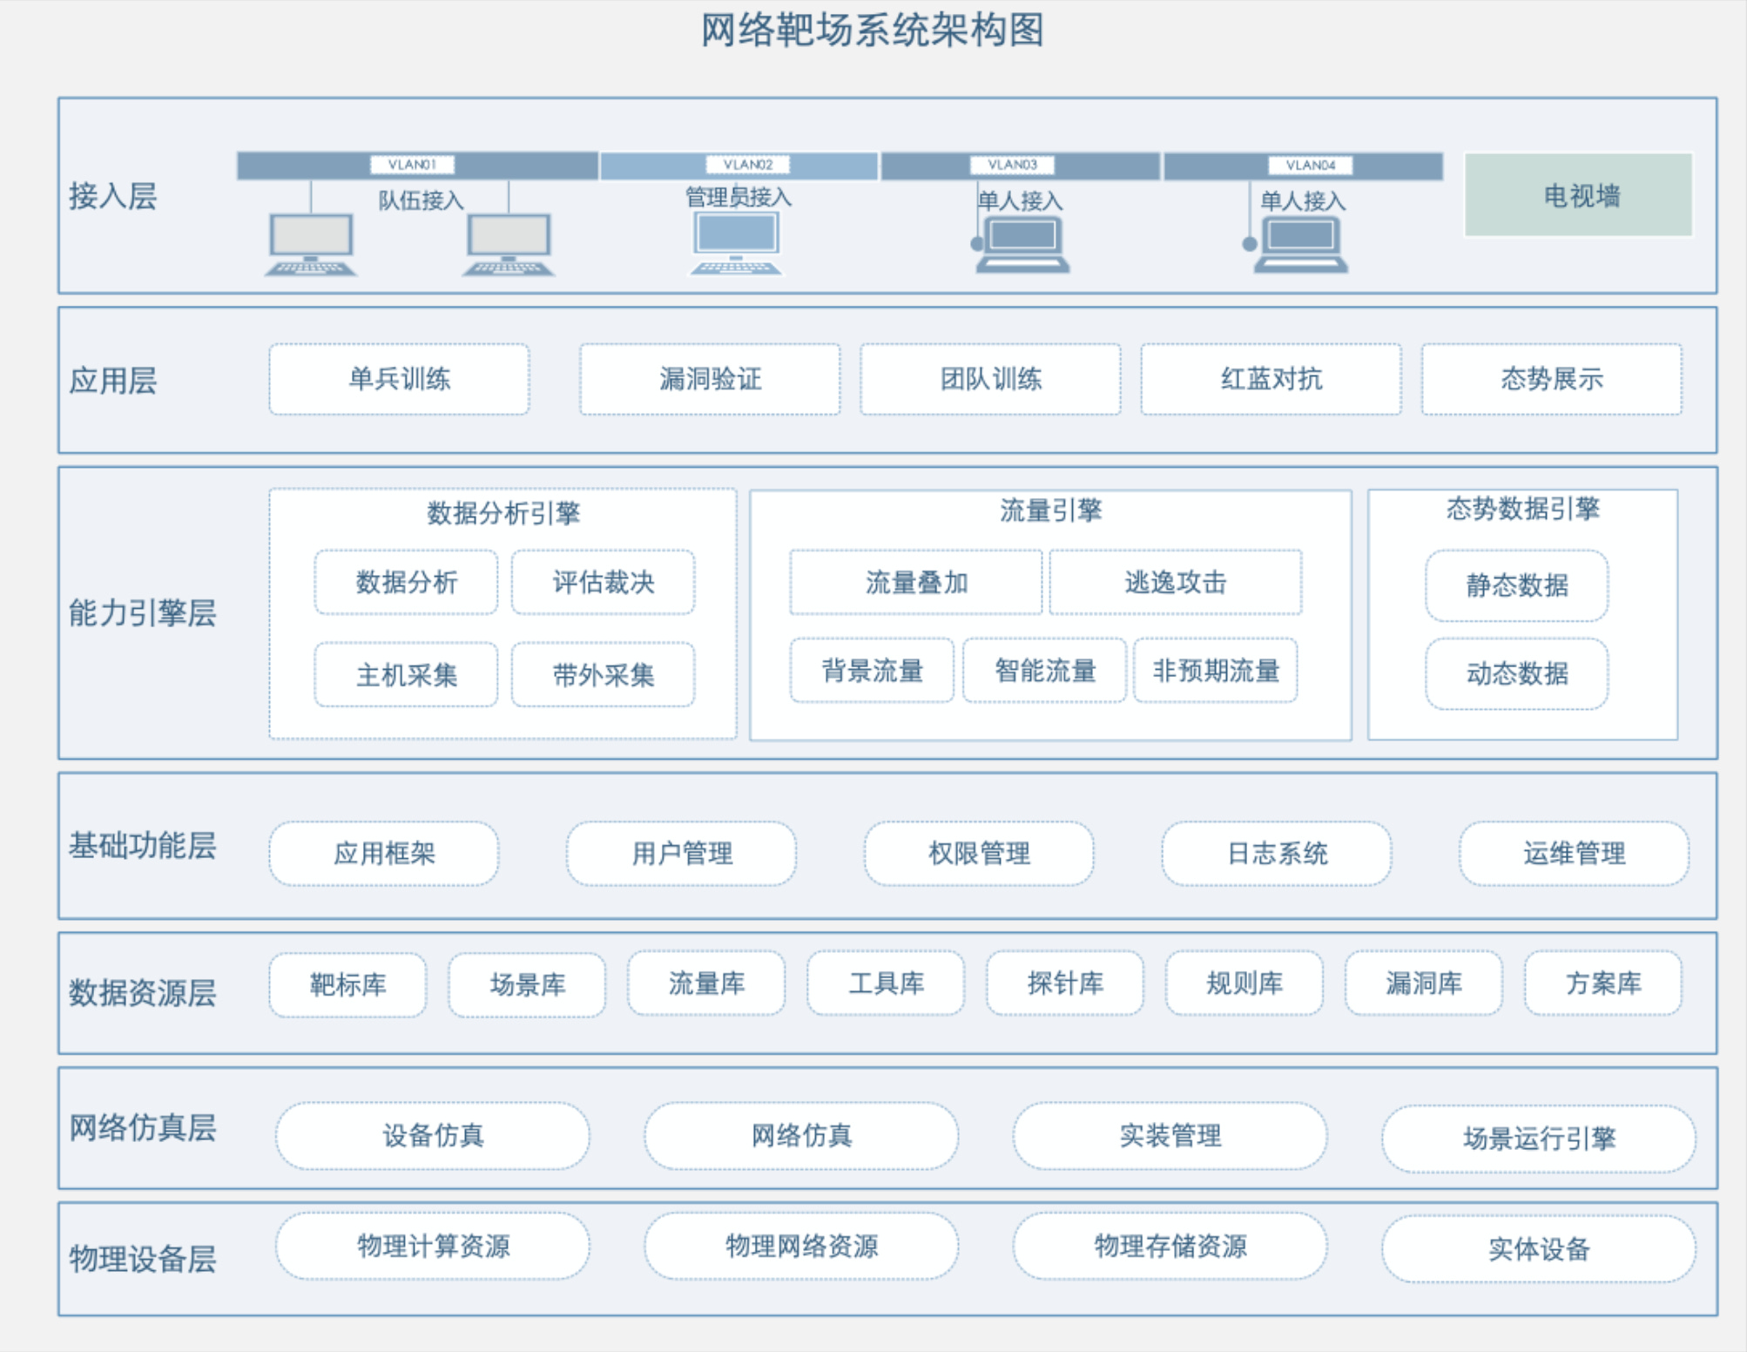Click the 权限管理 pill
The width and height of the screenshot is (1747, 1352).
[979, 853]
